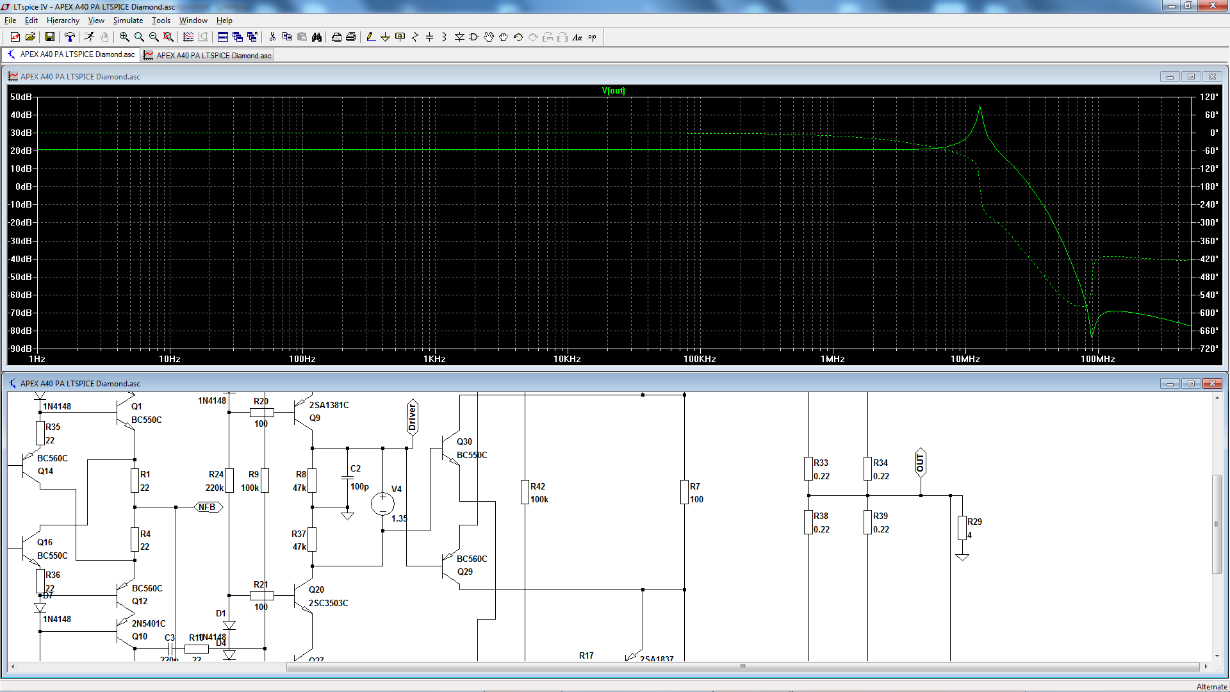Open the Simulate menu

point(127,21)
